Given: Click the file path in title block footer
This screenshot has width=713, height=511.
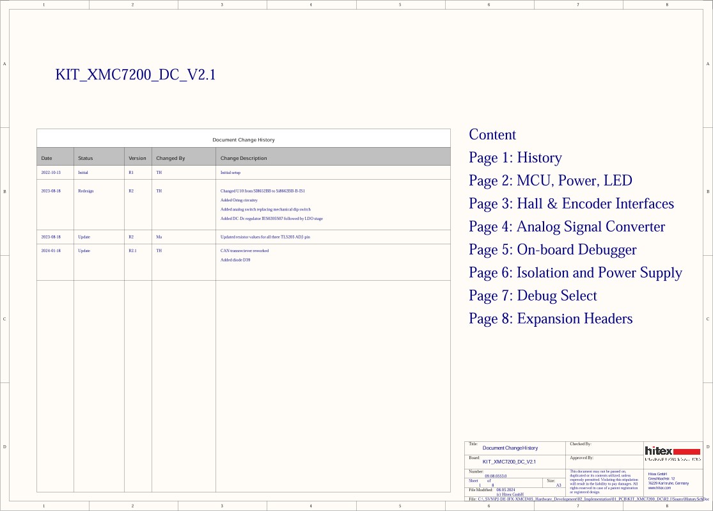Looking at the screenshot, I should click(588, 498).
